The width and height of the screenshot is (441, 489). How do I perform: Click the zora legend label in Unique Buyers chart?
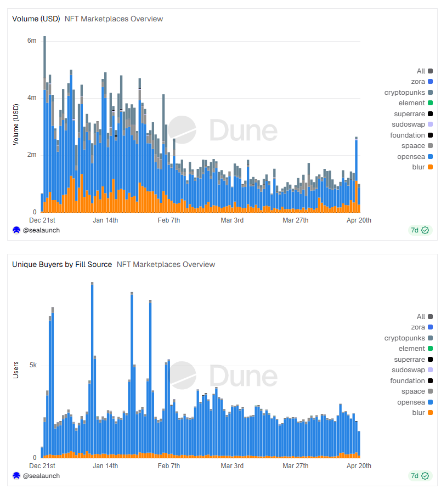tap(418, 327)
